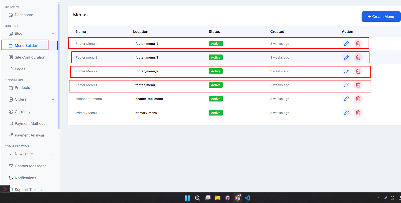Open the Currency settings
Screen dimensions: 401x203
pyautogui.click(x=22, y=112)
